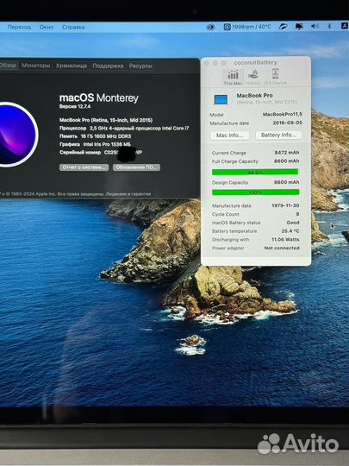The width and height of the screenshot is (349, 466).
Task: Click the MacBookPro11,5 model value
Action: pos(283,114)
